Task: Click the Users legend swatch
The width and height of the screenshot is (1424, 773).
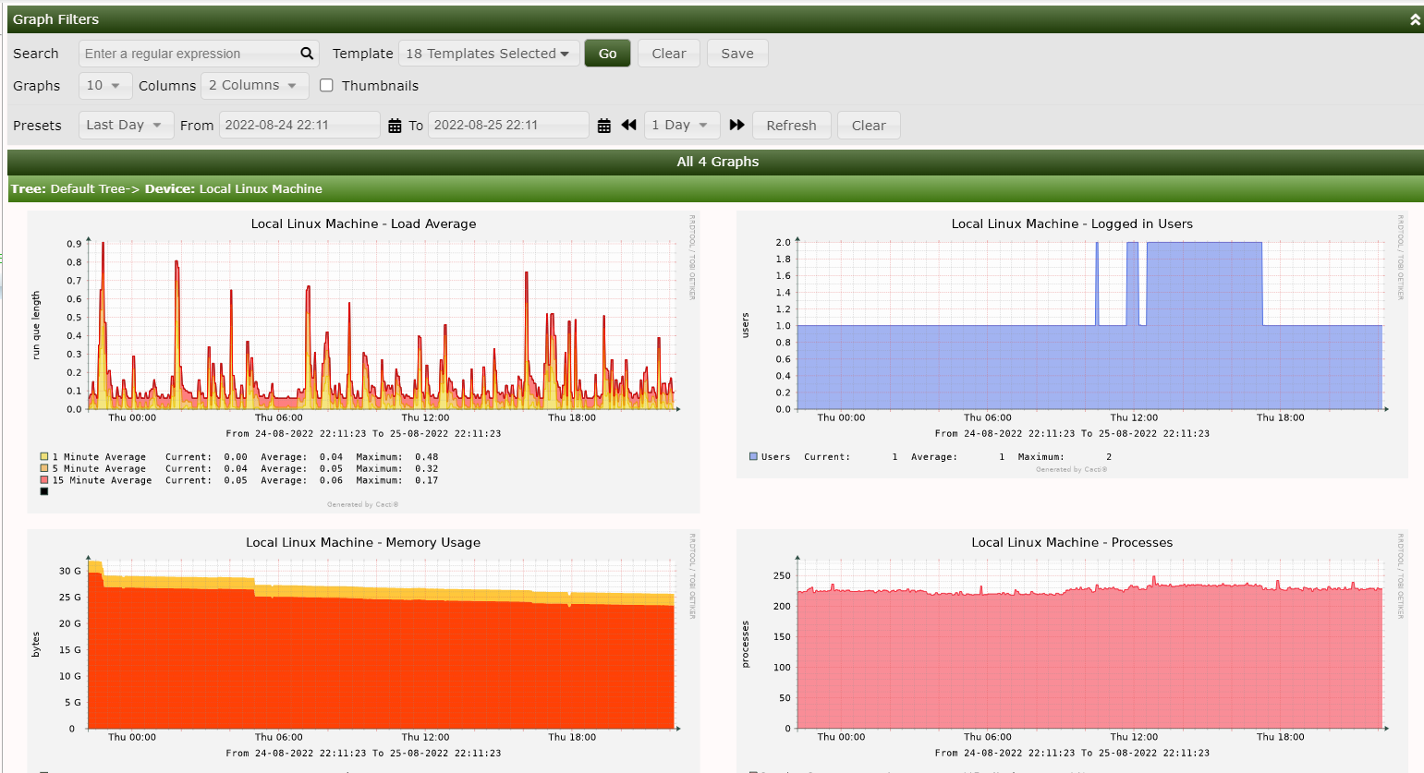Action: tap(753, 456)
